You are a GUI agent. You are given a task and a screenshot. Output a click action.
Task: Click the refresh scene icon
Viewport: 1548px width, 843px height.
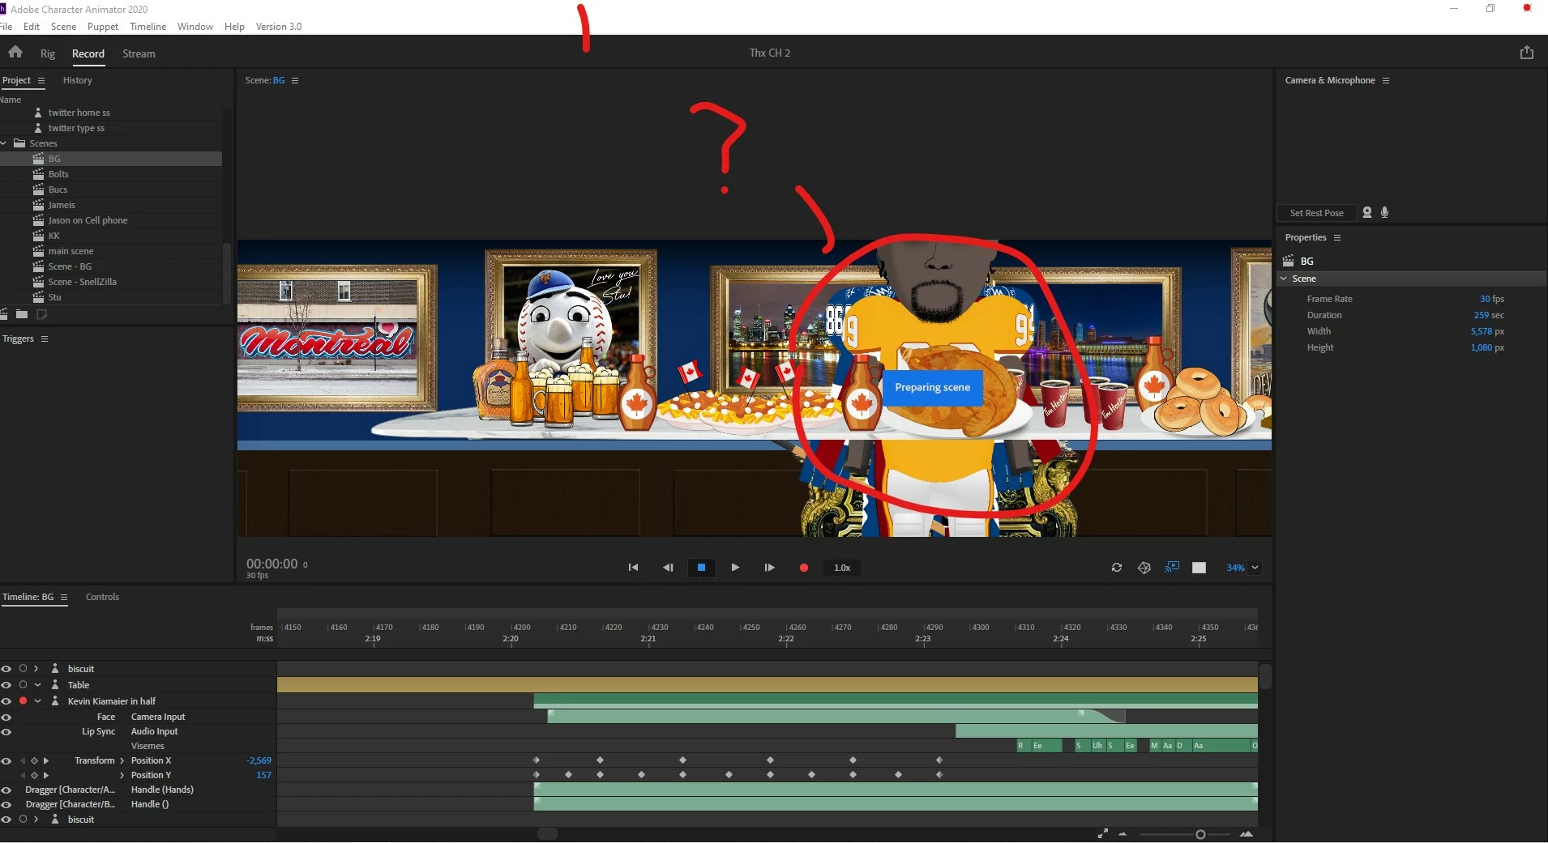coord(1117,568)
